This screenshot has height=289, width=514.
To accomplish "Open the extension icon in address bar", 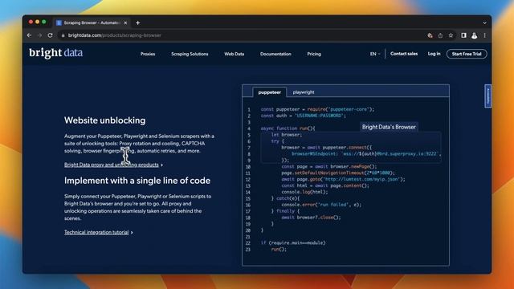I will pos(430,35).
